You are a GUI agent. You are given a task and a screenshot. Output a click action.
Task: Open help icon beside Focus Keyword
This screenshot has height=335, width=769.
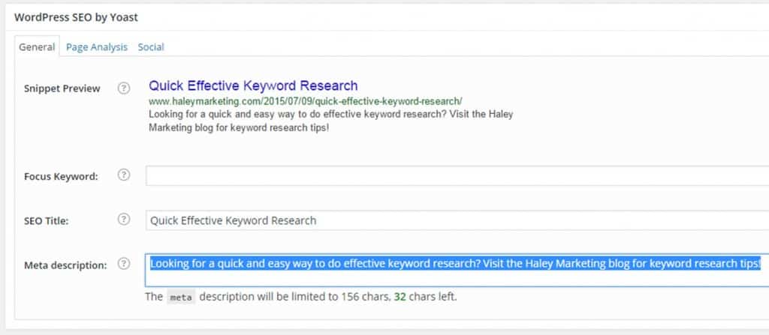124,175
